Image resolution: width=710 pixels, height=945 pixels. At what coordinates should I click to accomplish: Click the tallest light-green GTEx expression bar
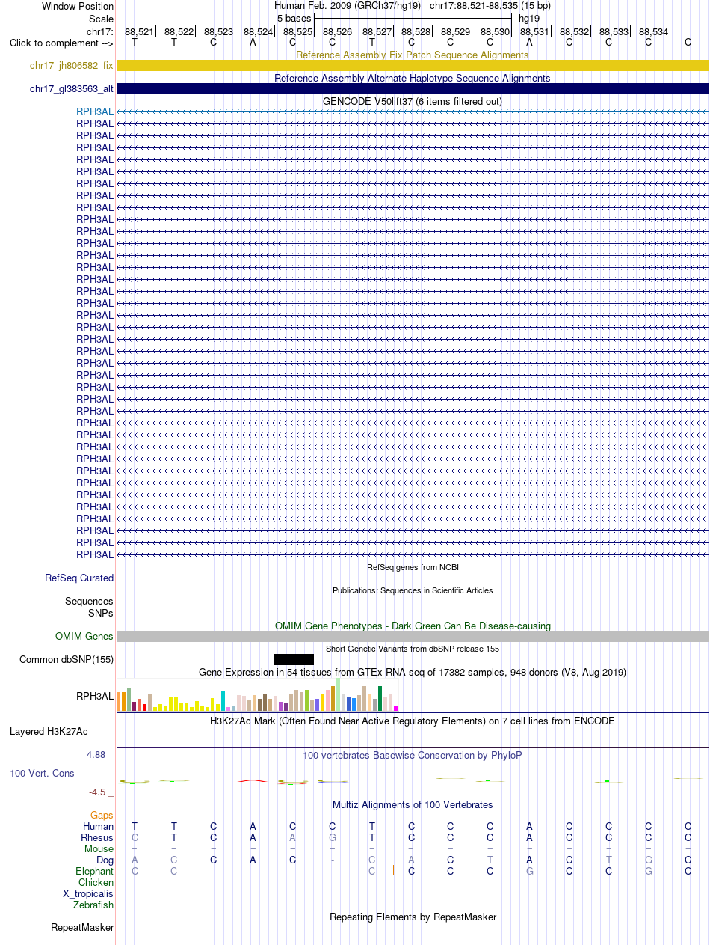pyautogui.click(x=339, y=694)
